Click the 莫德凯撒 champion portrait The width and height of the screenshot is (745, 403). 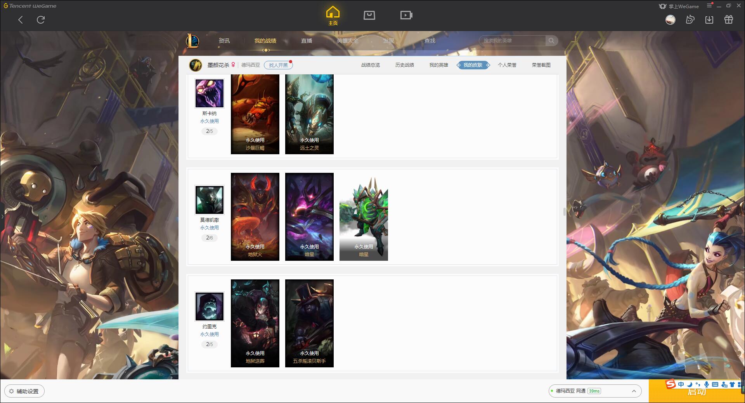click(210, 200)
